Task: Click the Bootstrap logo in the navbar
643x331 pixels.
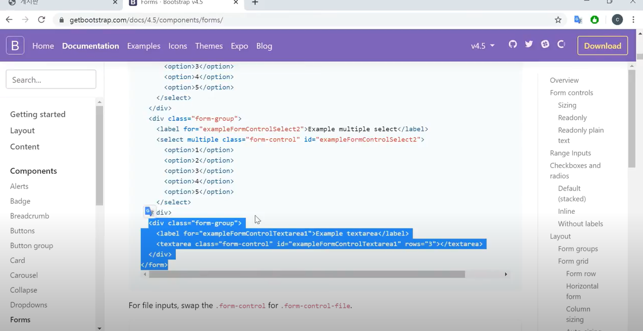Action: click(15, 45)
